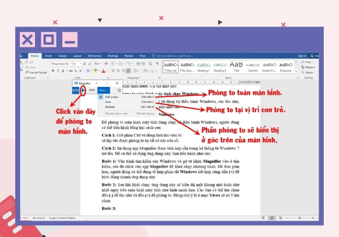
Task: Switch to the Review tab
Action: [x=129, y=56]
